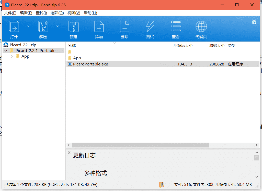Open the 选项(O) menu
The width and height of the screenshot is (262, 191).
(x=57, y=13)
